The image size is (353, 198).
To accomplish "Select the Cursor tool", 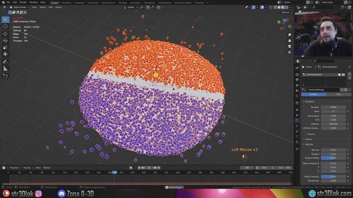I will coord(6,26).
